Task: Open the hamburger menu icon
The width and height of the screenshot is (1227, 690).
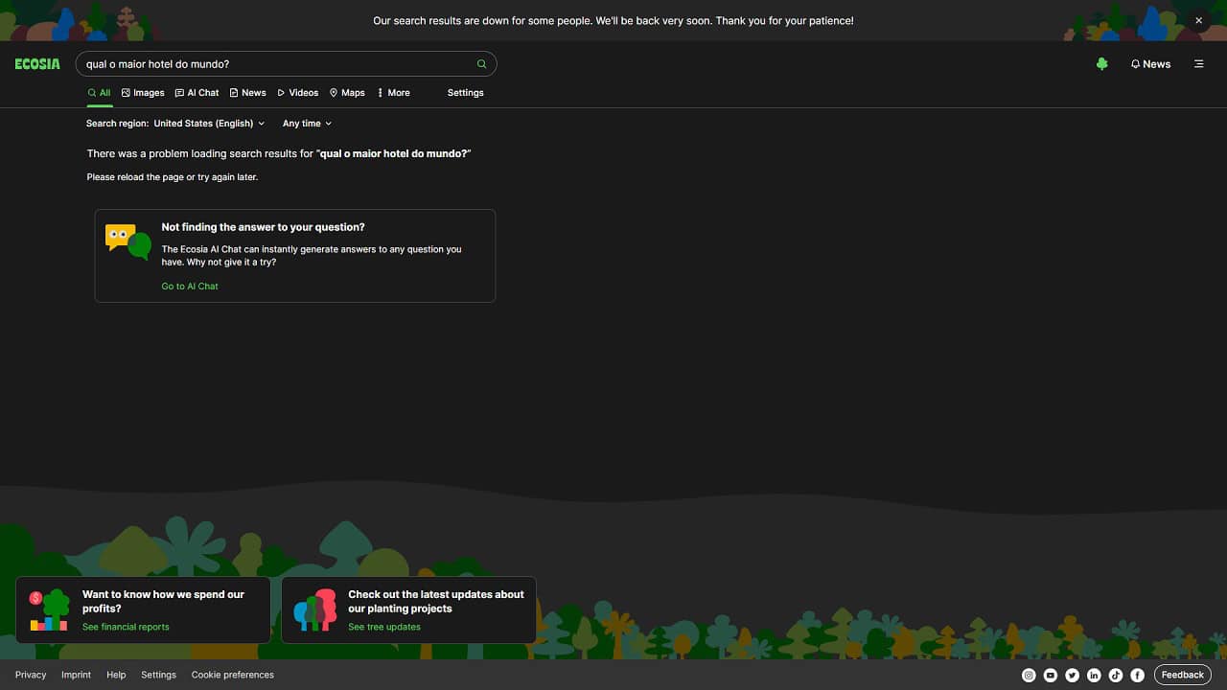Action: click(x=1199, y=64)
